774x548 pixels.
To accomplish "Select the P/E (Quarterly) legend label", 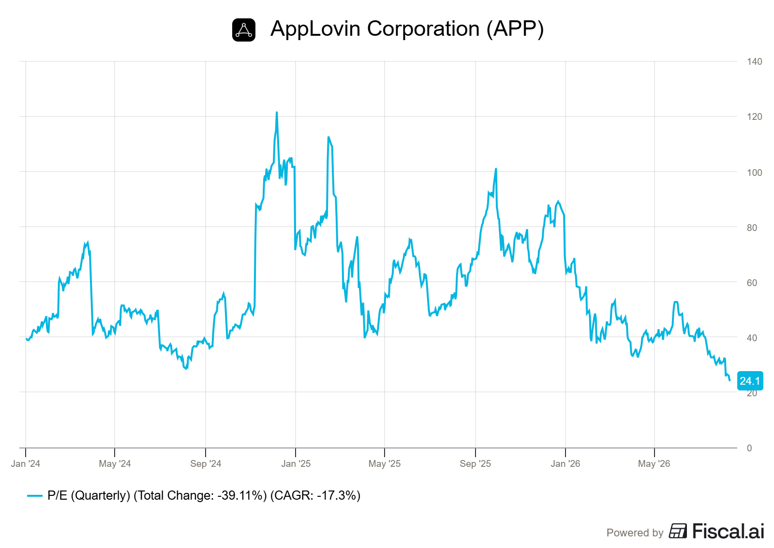I will point(204,495).
